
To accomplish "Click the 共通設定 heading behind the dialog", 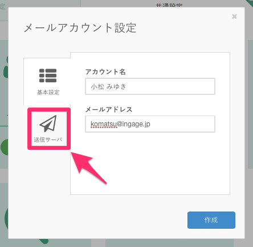I will 169,5.
